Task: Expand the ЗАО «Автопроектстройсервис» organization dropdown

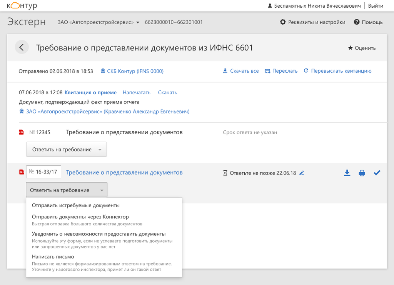Action: click(x=98, y=22)
